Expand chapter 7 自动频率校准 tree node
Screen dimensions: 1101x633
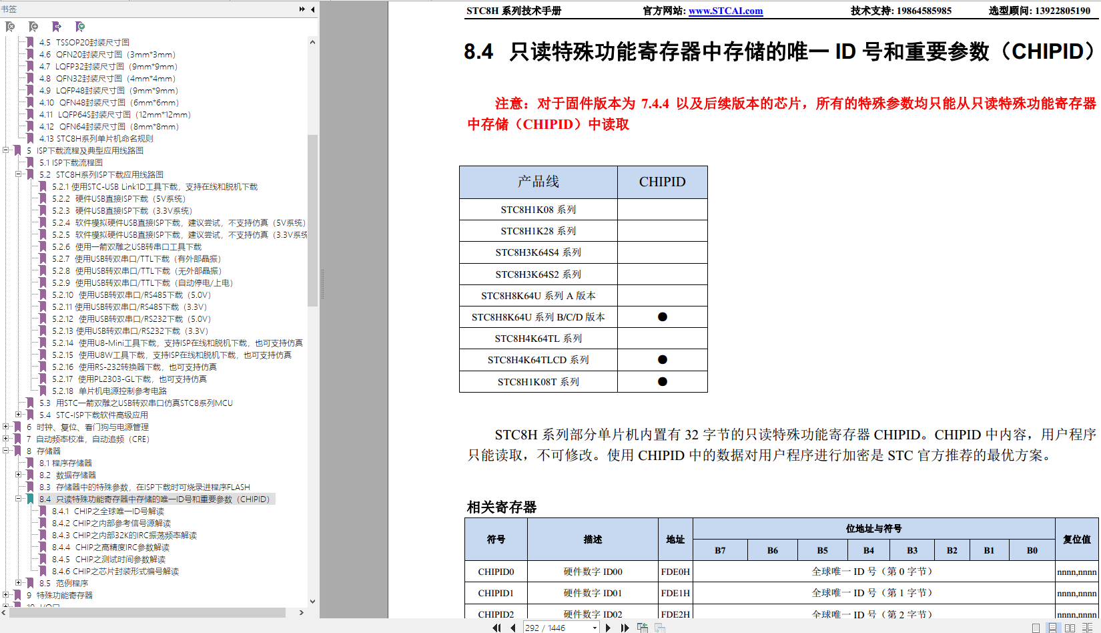pos(6,439)
